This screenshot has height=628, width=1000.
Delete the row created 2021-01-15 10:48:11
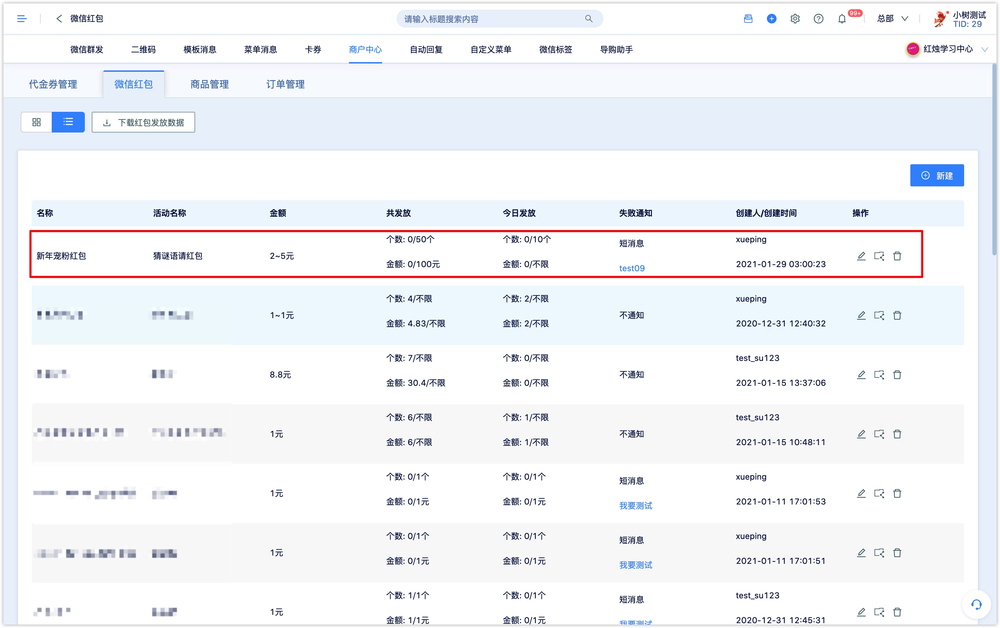(897, 434)
